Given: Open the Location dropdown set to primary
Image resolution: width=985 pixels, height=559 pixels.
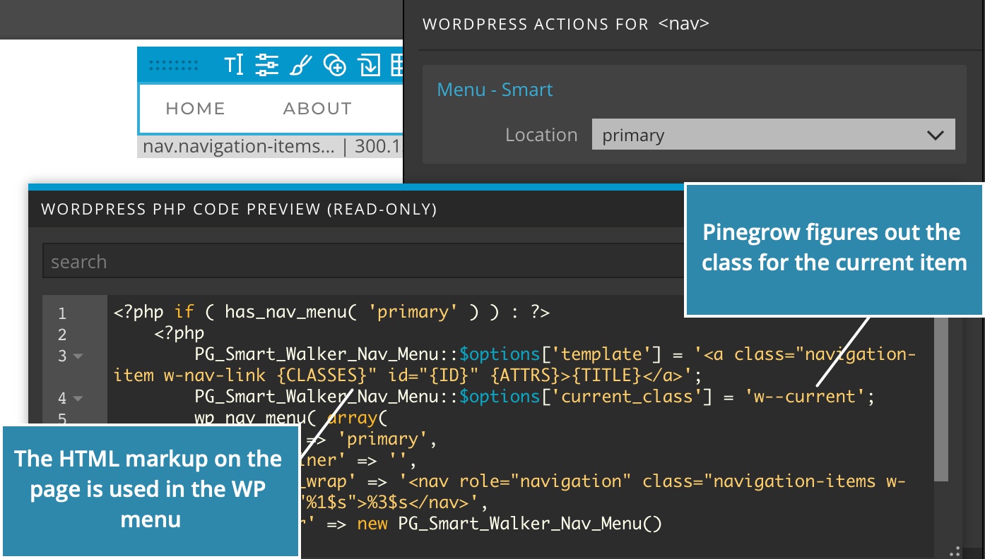Looking at the screenshot, I should click(773, 134).
